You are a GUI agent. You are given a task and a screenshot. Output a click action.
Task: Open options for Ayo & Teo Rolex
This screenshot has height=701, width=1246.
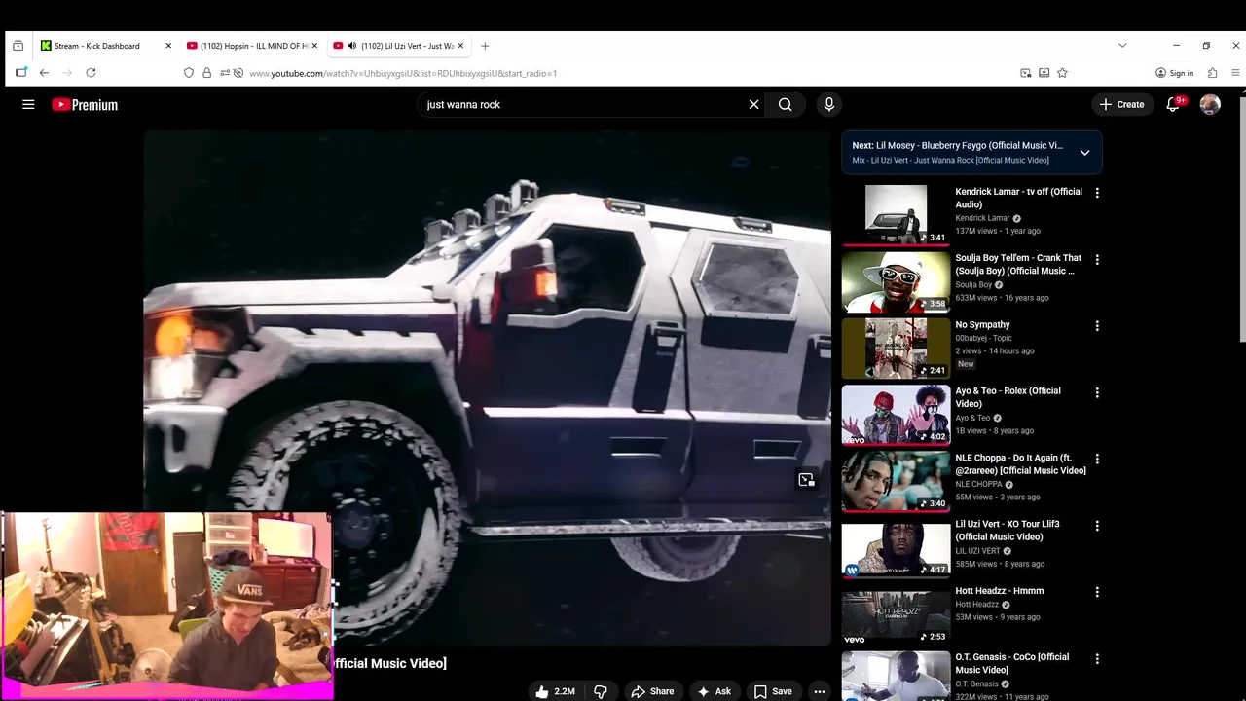(x=1097, y=392)
